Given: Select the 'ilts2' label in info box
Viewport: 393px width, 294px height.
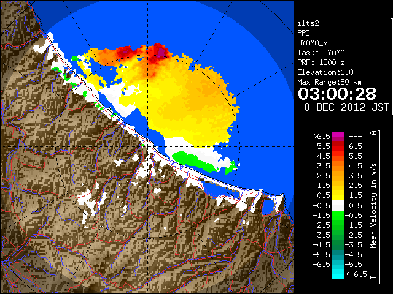Looking at the screenshot, I should pyautogui.click(x=308, y=23).
